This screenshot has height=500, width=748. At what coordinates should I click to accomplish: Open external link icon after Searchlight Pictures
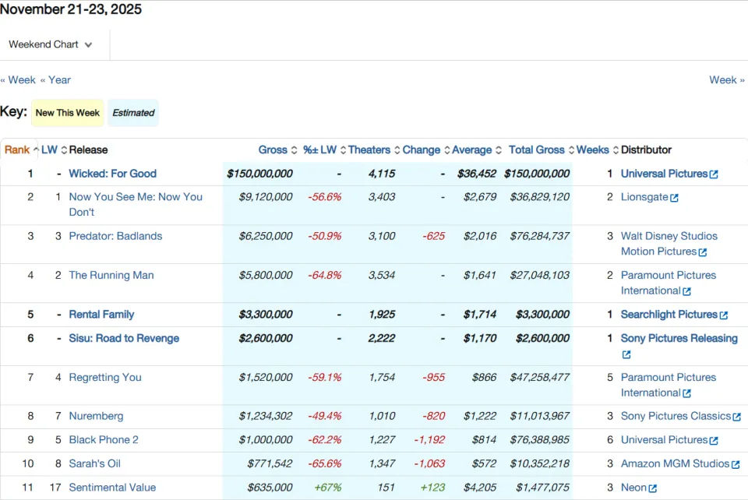point(724,315)
